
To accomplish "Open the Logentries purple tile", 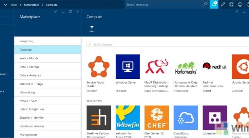I will point(215,118).
